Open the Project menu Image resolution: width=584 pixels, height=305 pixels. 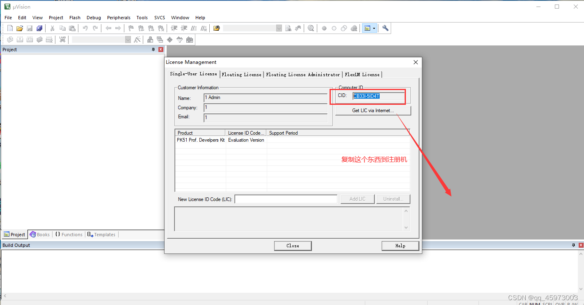(56, 18)
